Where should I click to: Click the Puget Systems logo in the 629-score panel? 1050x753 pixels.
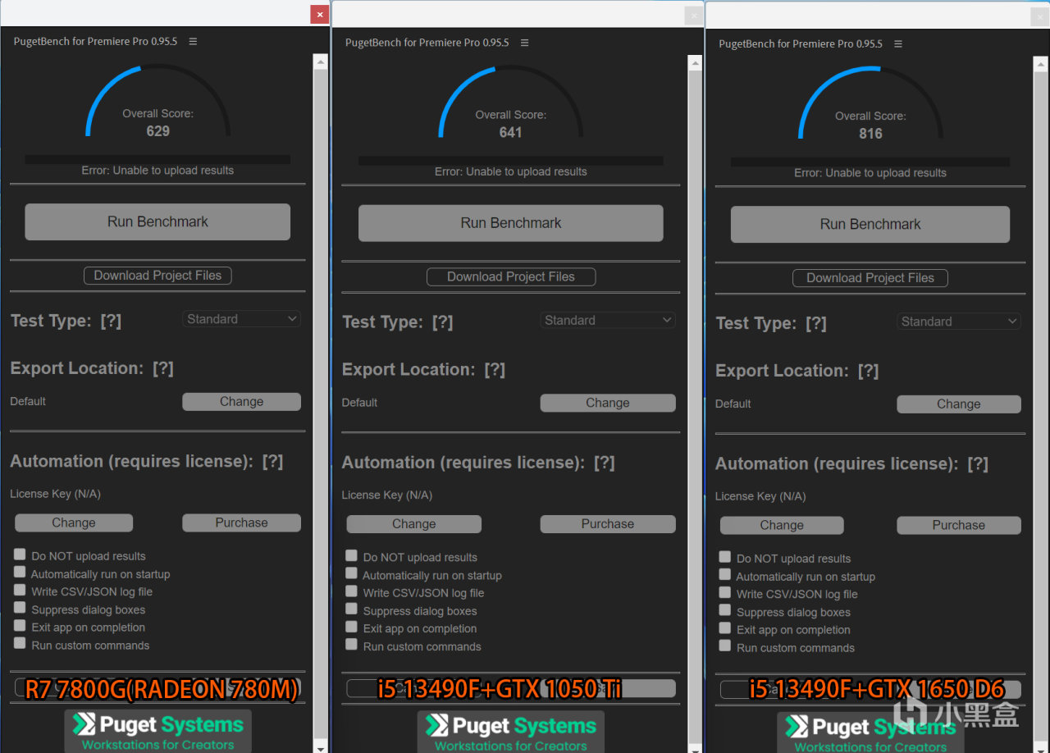[x=158, y=731]
